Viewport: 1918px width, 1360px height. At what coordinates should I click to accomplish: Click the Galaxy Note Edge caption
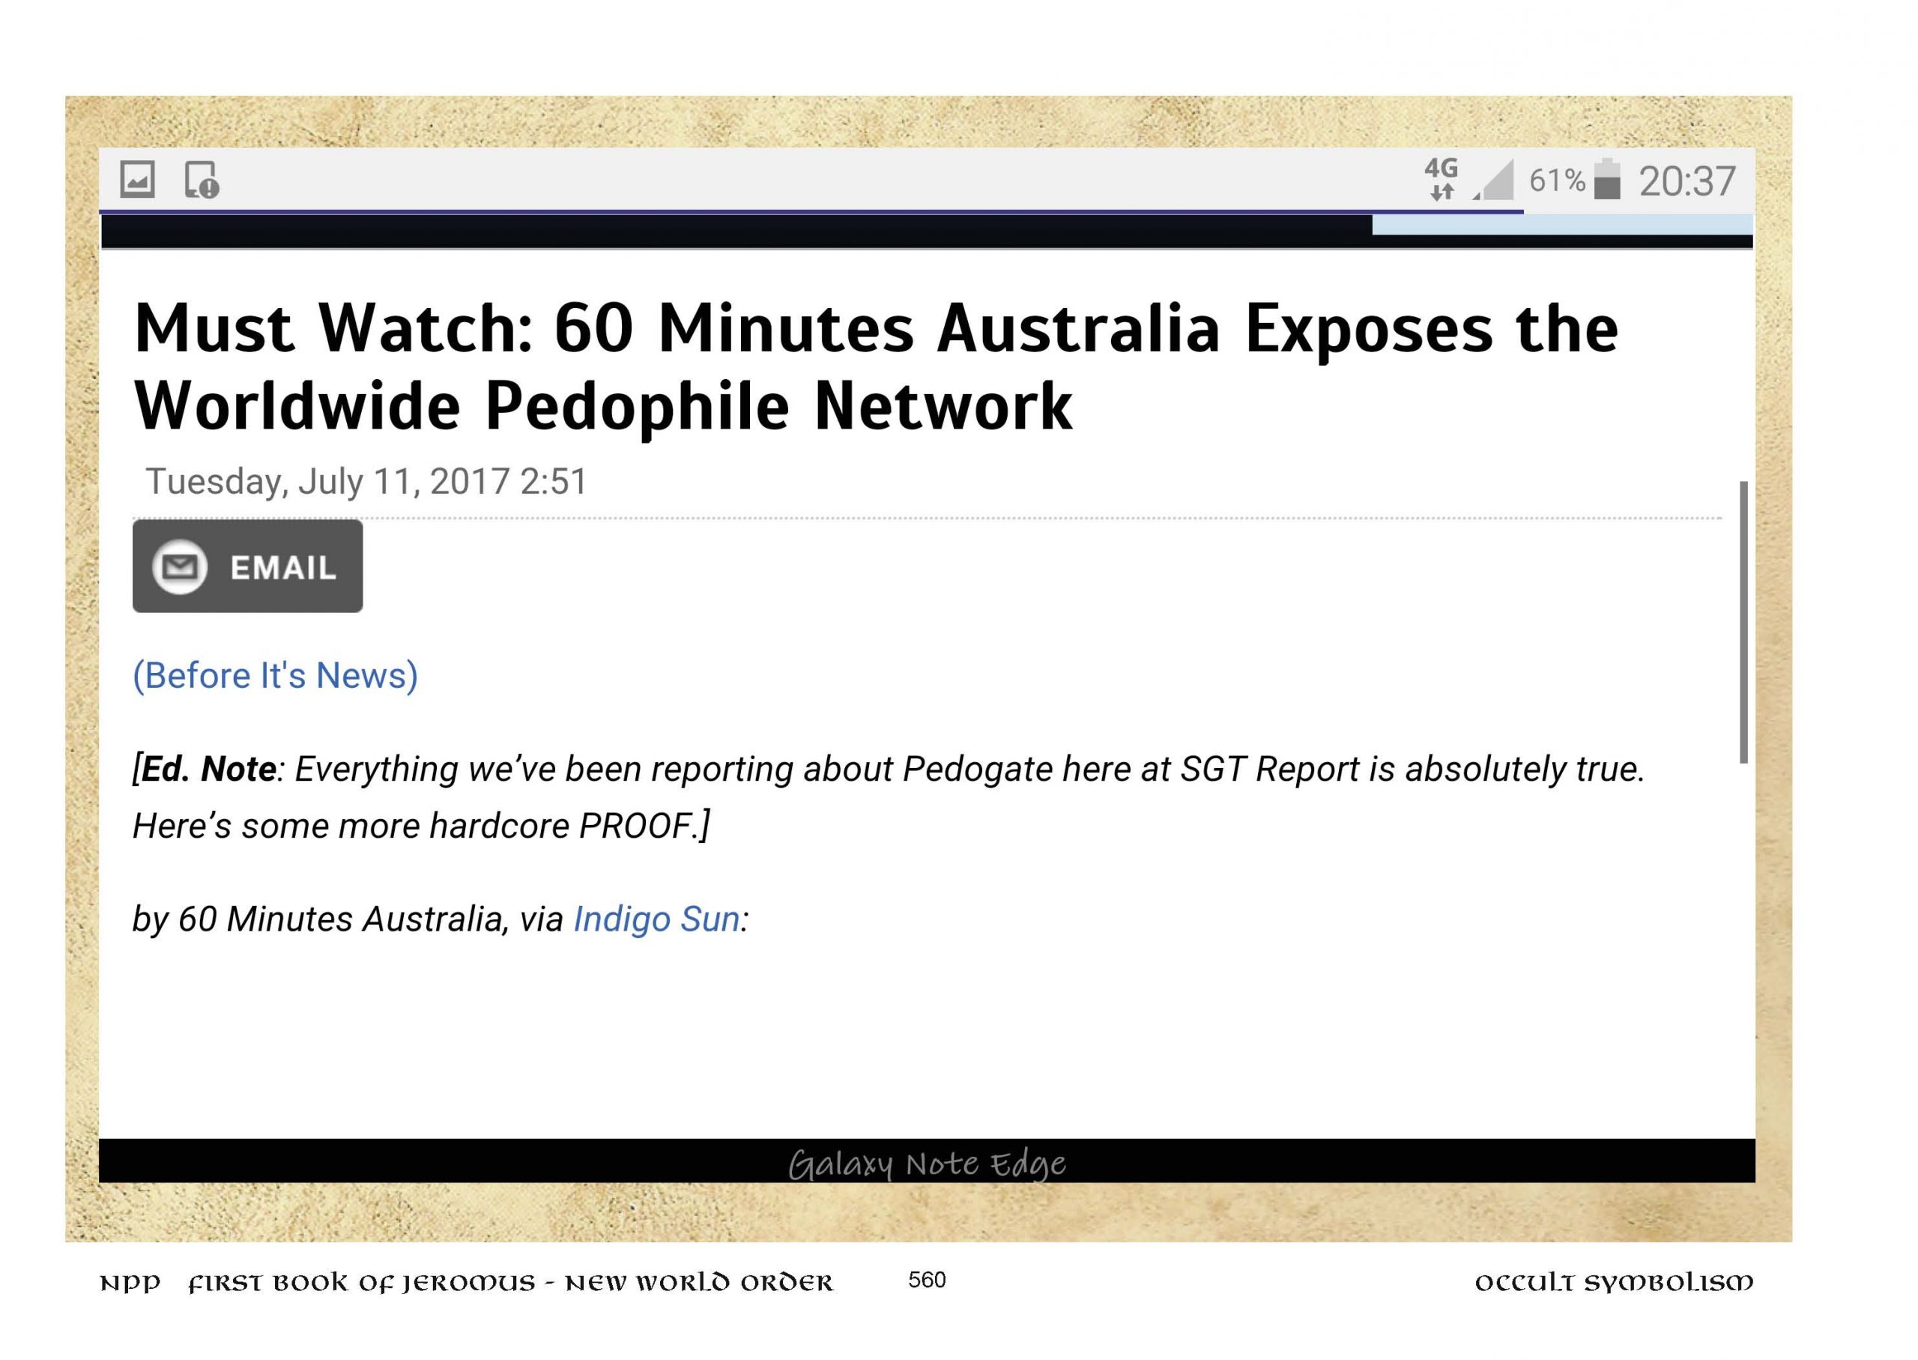tap(927, 1163)
